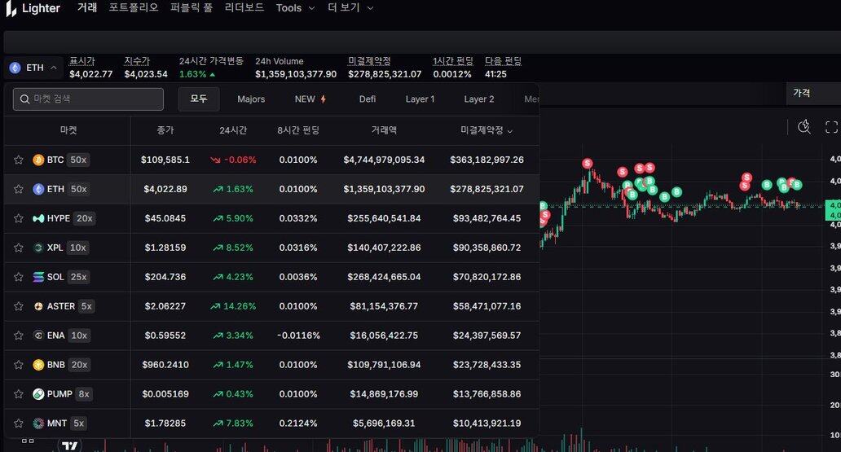Favorite the MNT market star
The height and width of the screenshot is (452, 841).
[x=18, y=423]
